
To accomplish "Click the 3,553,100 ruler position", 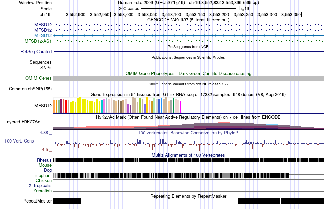I will 171,14.
